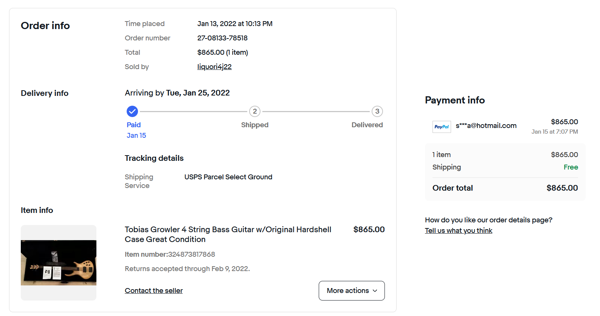Screen dimensions: 600x316
Task: Click the $865.00 (1 item) total value
Action: (223, 52)
